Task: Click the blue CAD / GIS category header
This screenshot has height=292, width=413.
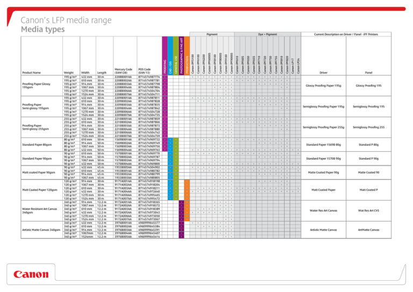Action: tap(170, 56)
